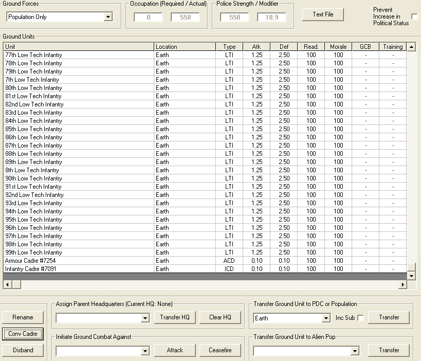Image resolution: width=421 pixels, height=361 pixels.
Task: Click the unit list scroll down arrow
Action: (411, 276)
